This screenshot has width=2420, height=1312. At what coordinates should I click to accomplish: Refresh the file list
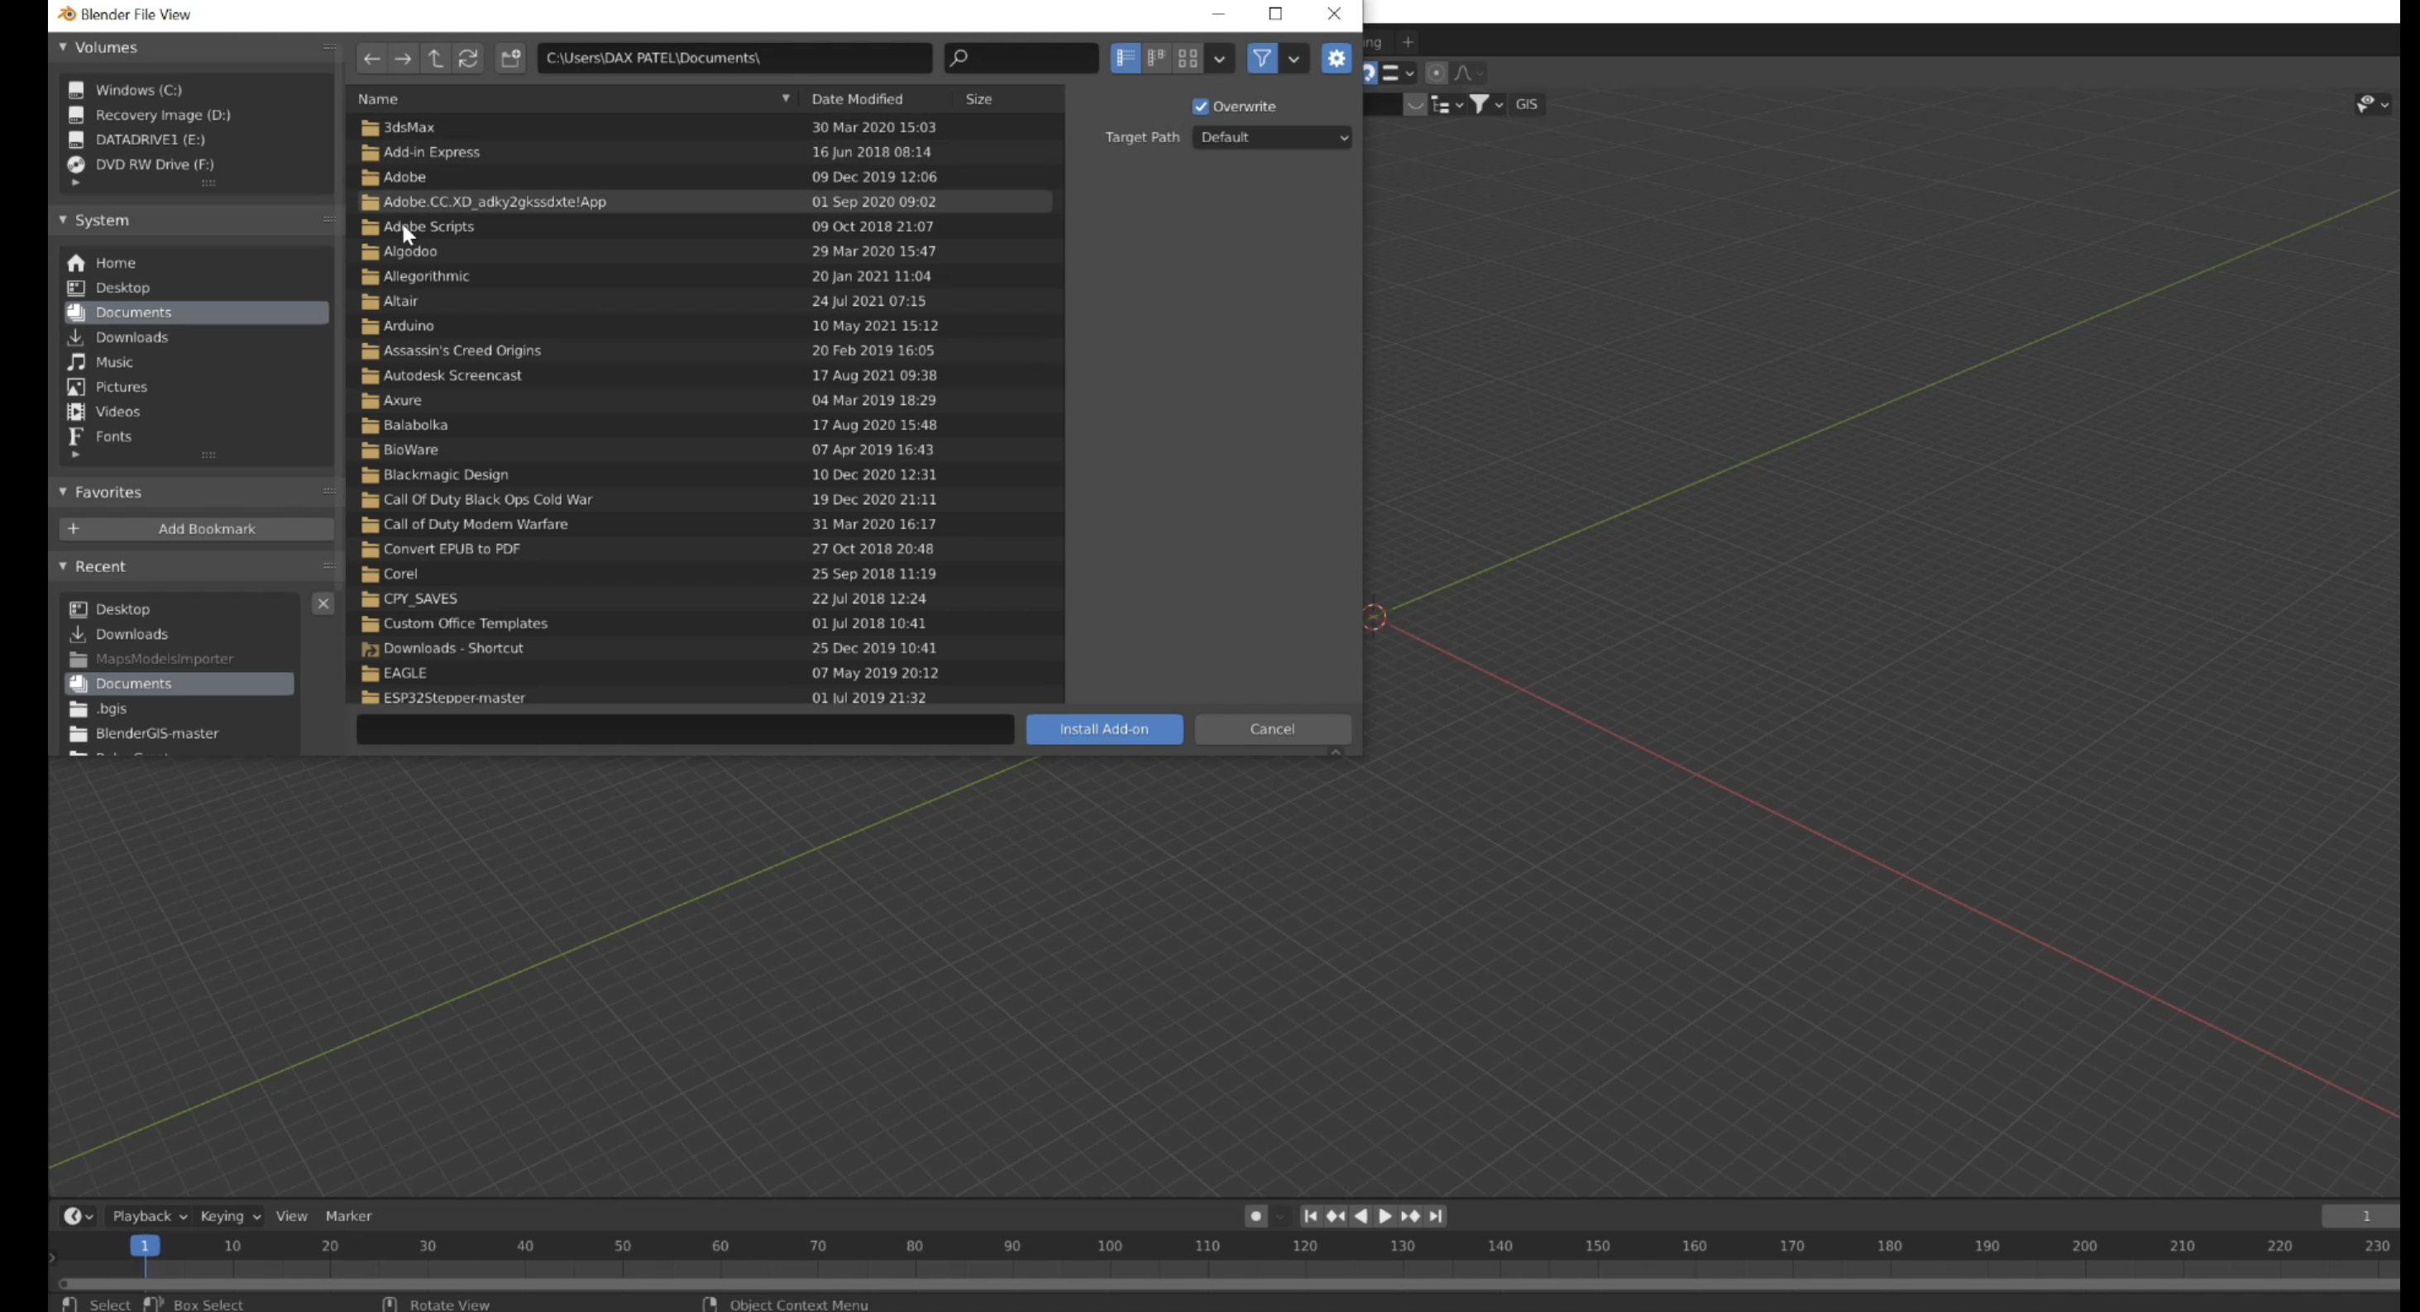[468, 57]
